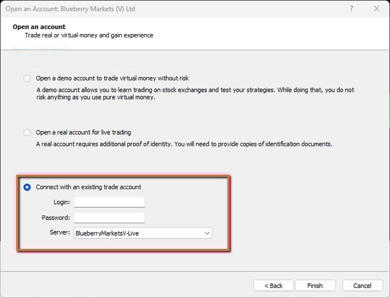Click the "Password:" field label
The width and height of the screenshot is (390, 298).
click(x=56, y=218)
